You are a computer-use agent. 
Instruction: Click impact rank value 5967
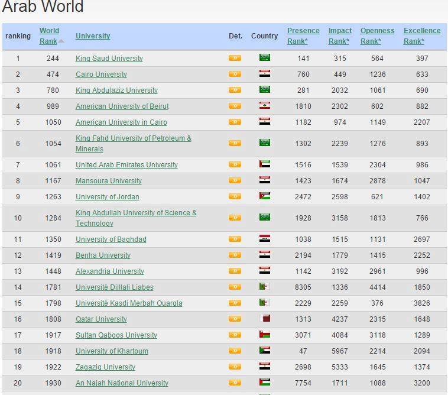pos(340,351)
